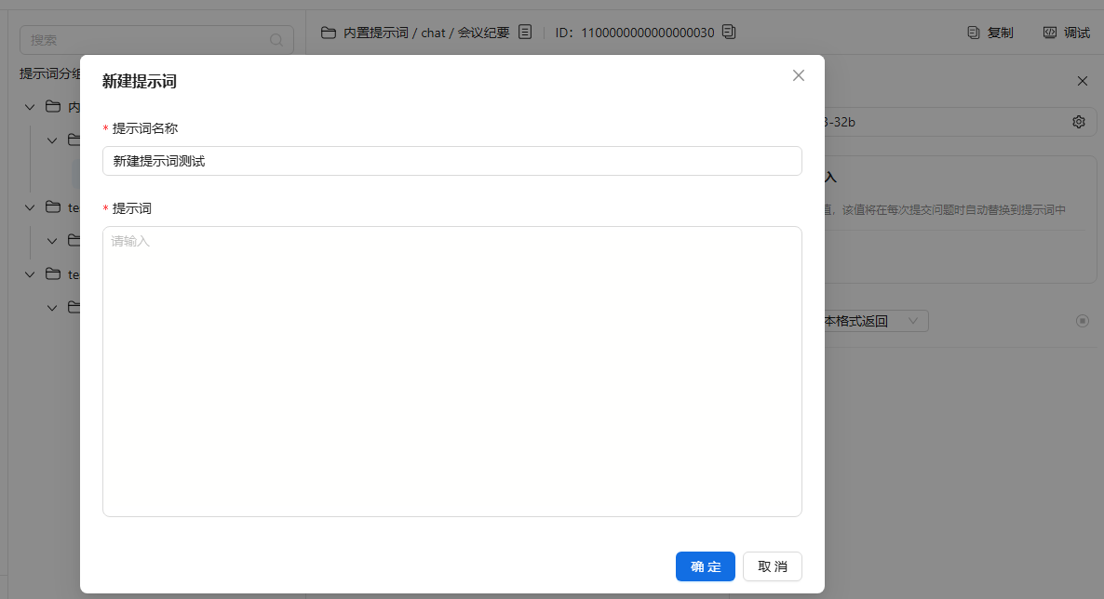Click the sidebar 搜索 search box
Screen dimensions: 1104x599
tap(147, 40)
